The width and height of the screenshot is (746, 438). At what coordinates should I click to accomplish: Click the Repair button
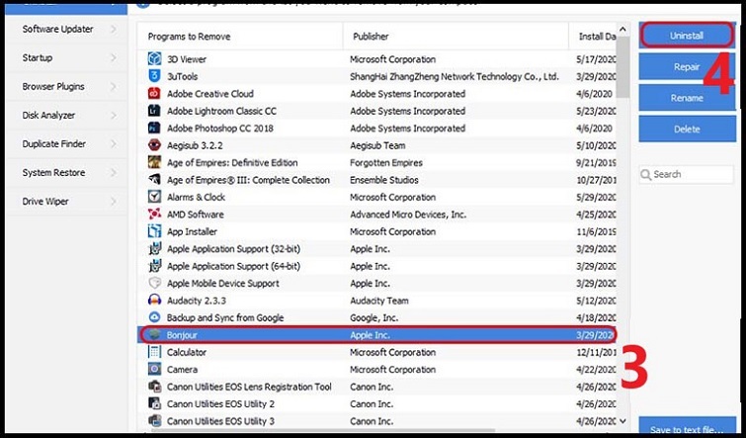tap(686, 67)
